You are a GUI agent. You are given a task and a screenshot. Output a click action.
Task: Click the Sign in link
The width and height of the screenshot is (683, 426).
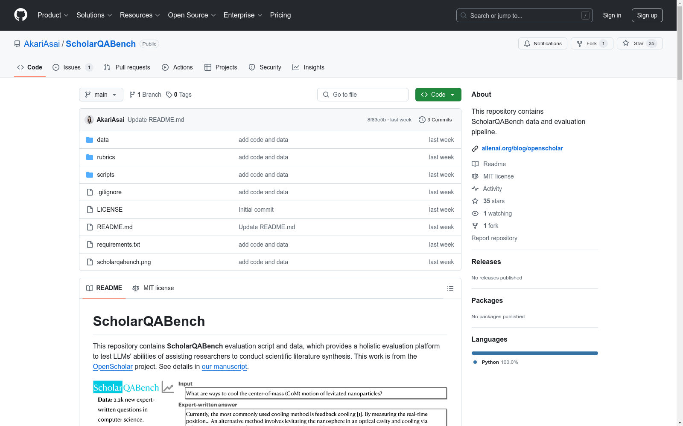[612, 15]
